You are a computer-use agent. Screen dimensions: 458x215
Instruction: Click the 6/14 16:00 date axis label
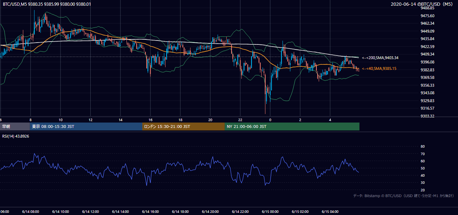[150, 212]
